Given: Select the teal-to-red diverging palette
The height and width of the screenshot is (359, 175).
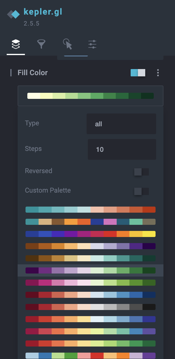Looking at the screenshot, I should pos(90,210).
